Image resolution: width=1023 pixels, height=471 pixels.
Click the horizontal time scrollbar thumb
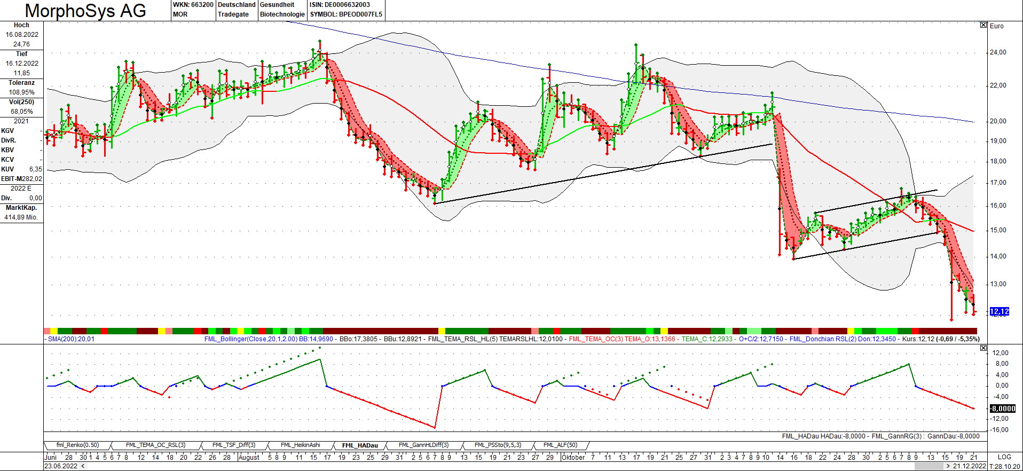(929, 466)
